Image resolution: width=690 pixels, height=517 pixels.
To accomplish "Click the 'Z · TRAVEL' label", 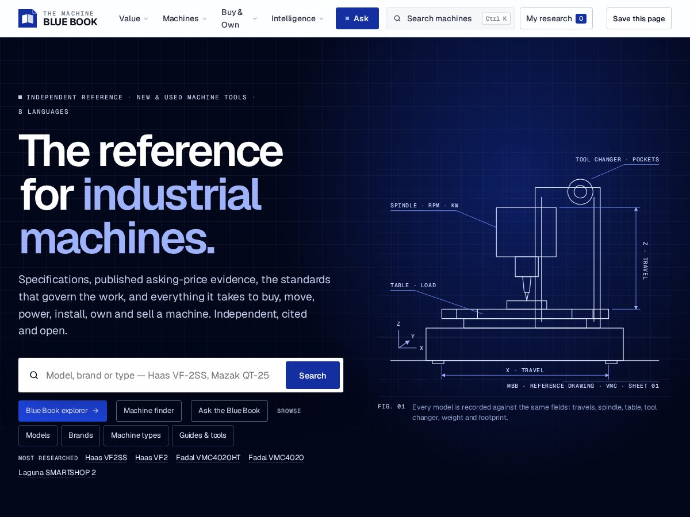I will [x=645, y=260].
